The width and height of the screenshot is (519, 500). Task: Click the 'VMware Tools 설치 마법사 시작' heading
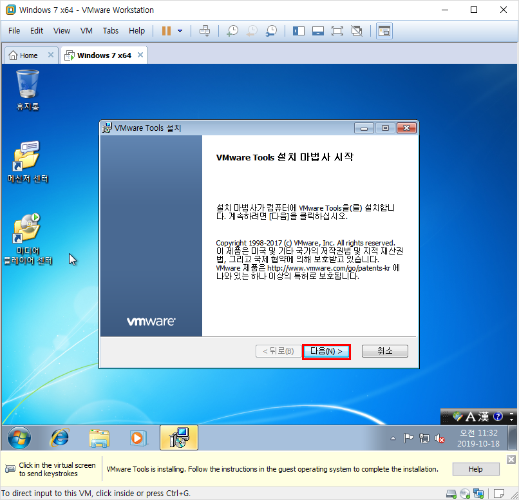point(285,157)
